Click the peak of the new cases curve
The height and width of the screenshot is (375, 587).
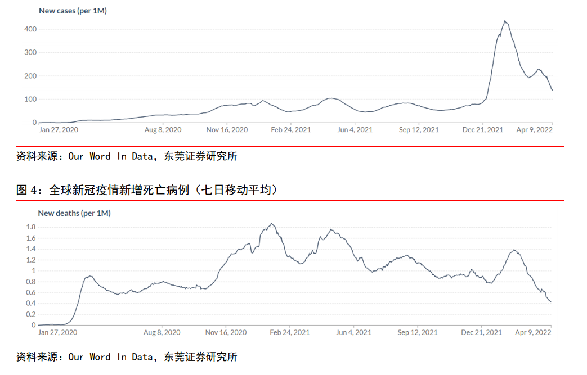coord(505,21)
